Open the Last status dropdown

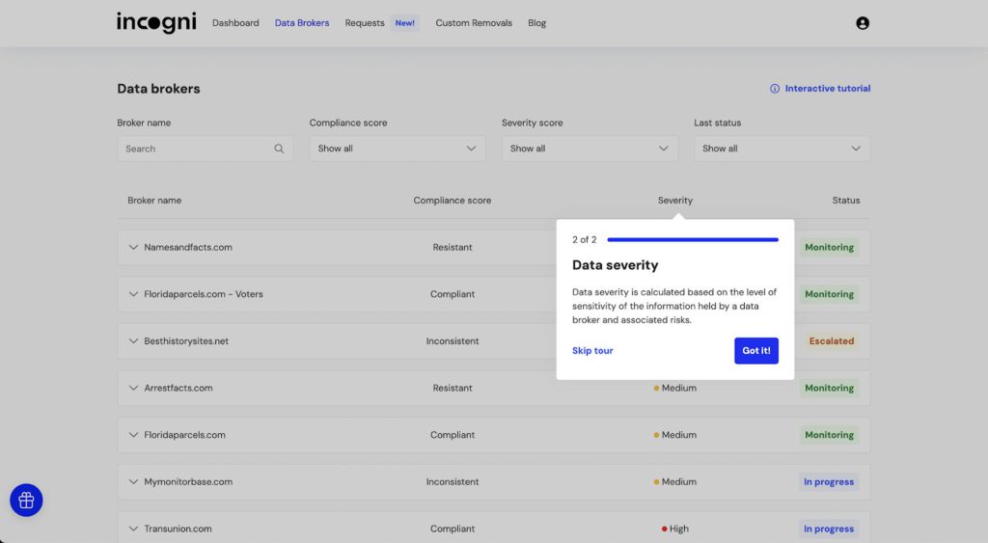[782, 149]
